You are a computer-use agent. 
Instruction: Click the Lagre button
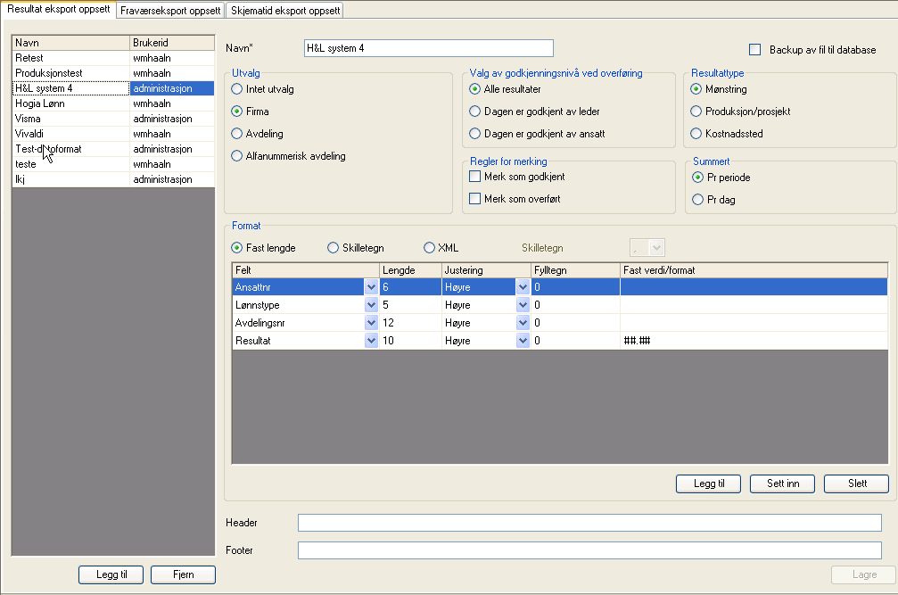(863, 574)
